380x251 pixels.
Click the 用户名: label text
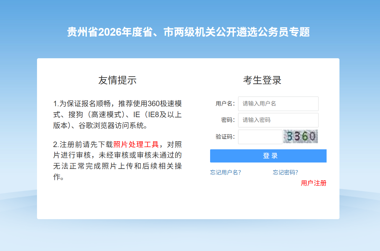tap(225, 104)
